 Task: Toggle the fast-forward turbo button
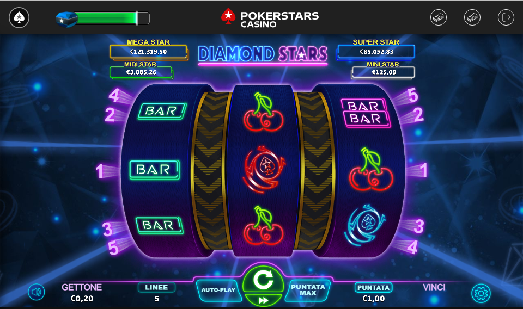click(x=263, y=300)
